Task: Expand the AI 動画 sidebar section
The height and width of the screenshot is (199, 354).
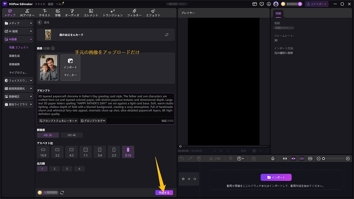Action: 19,31
